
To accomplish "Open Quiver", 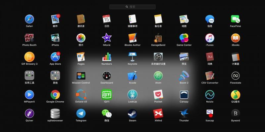I will pos(29,114).
